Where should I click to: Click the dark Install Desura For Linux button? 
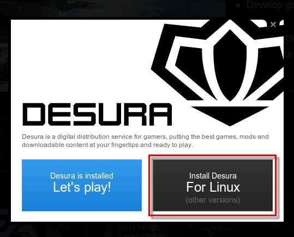213,185
